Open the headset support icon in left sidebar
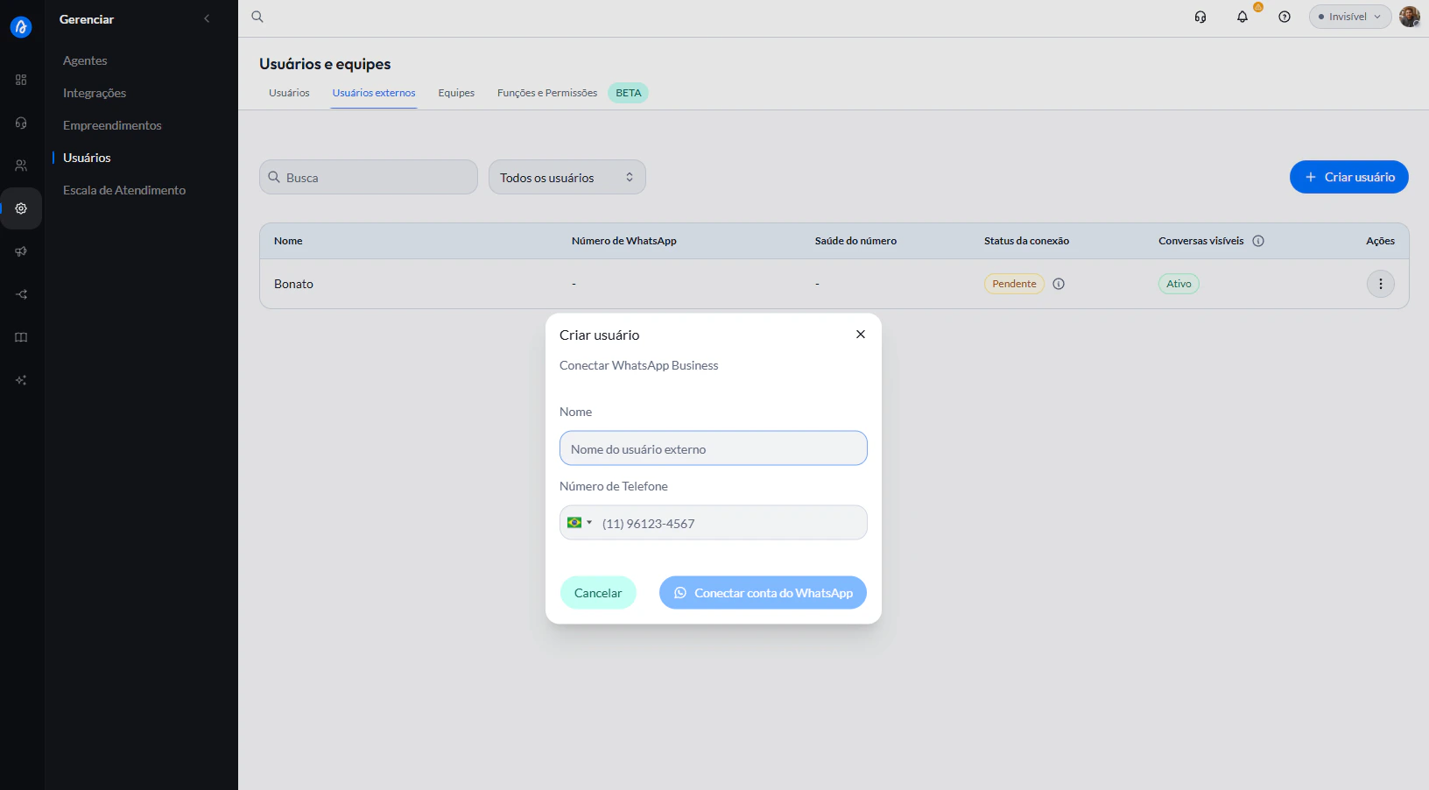The width and height of the screenshot is (1429, 790). pos(21,123)
